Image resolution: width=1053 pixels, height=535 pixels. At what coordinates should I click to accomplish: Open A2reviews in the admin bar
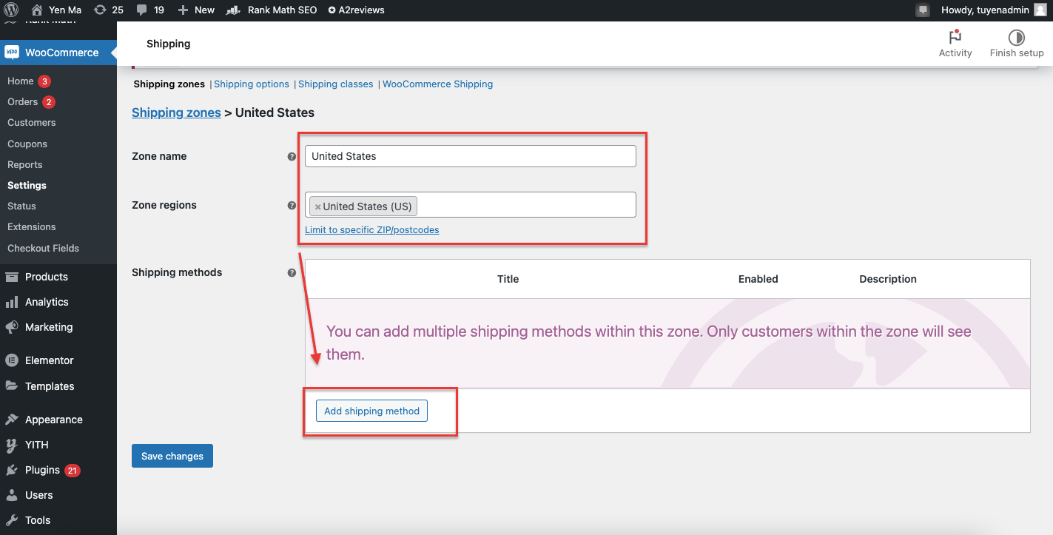(356, 10)
